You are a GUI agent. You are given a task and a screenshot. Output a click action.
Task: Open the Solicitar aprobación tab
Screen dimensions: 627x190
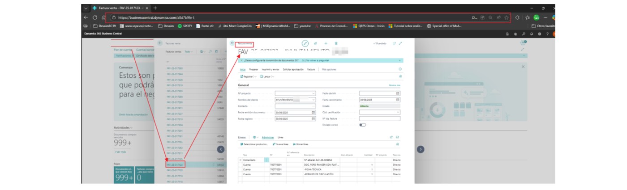tap(293, 69)
